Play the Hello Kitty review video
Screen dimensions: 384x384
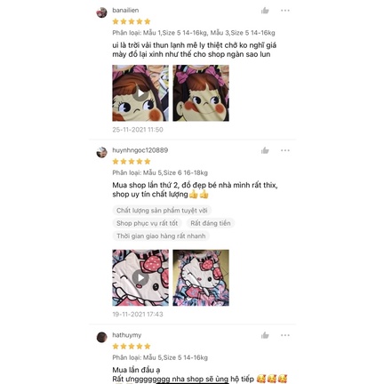coord(140,277)
